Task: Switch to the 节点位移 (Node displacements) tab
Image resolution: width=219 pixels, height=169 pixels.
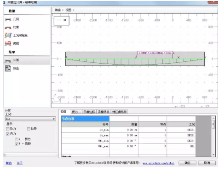Action: pos(89,112)
